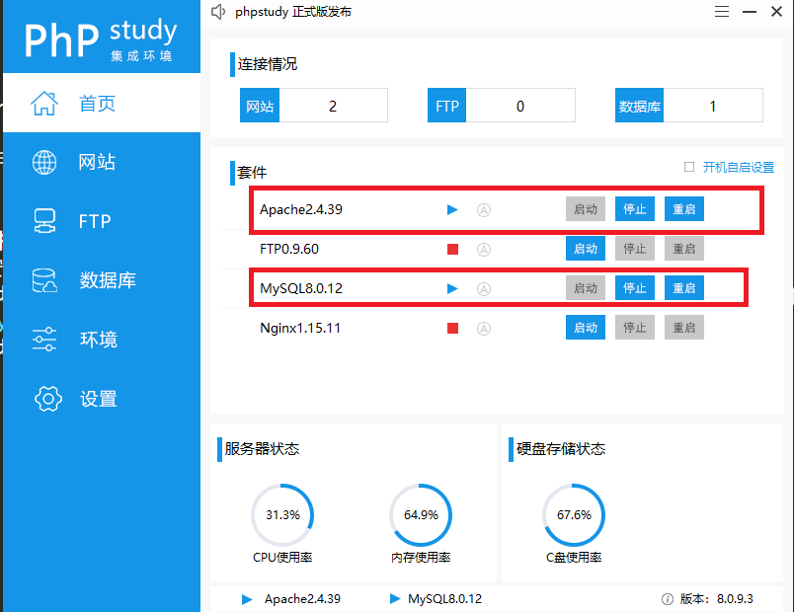794x612 pixels.
Task: Click the CPU使用率 31.3% gauge
Action: click(282, 515)
